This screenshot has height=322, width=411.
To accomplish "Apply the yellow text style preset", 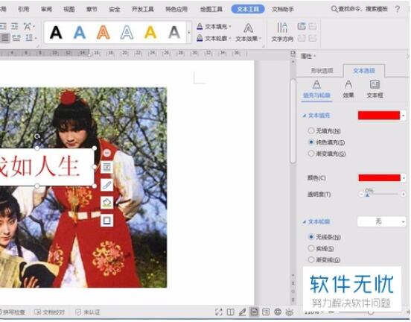I will coord(150,33).
